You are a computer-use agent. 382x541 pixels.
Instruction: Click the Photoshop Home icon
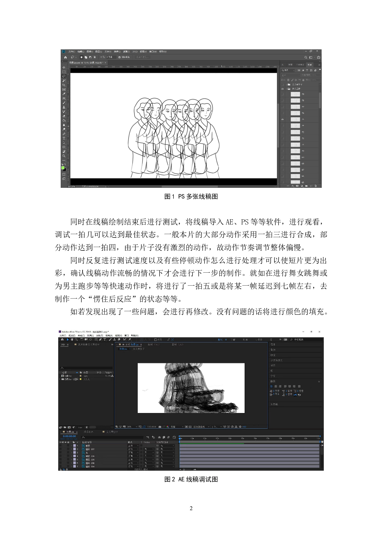point(65,57)
